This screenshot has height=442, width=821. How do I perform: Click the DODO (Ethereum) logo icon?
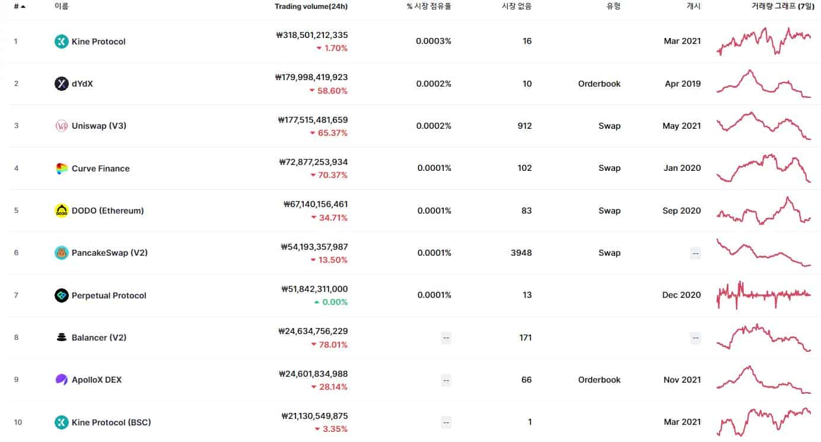[61, 211]
